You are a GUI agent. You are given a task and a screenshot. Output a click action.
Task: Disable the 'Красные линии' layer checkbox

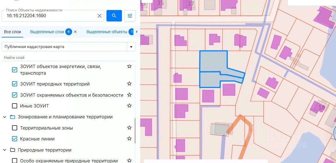tap(14, 139)
